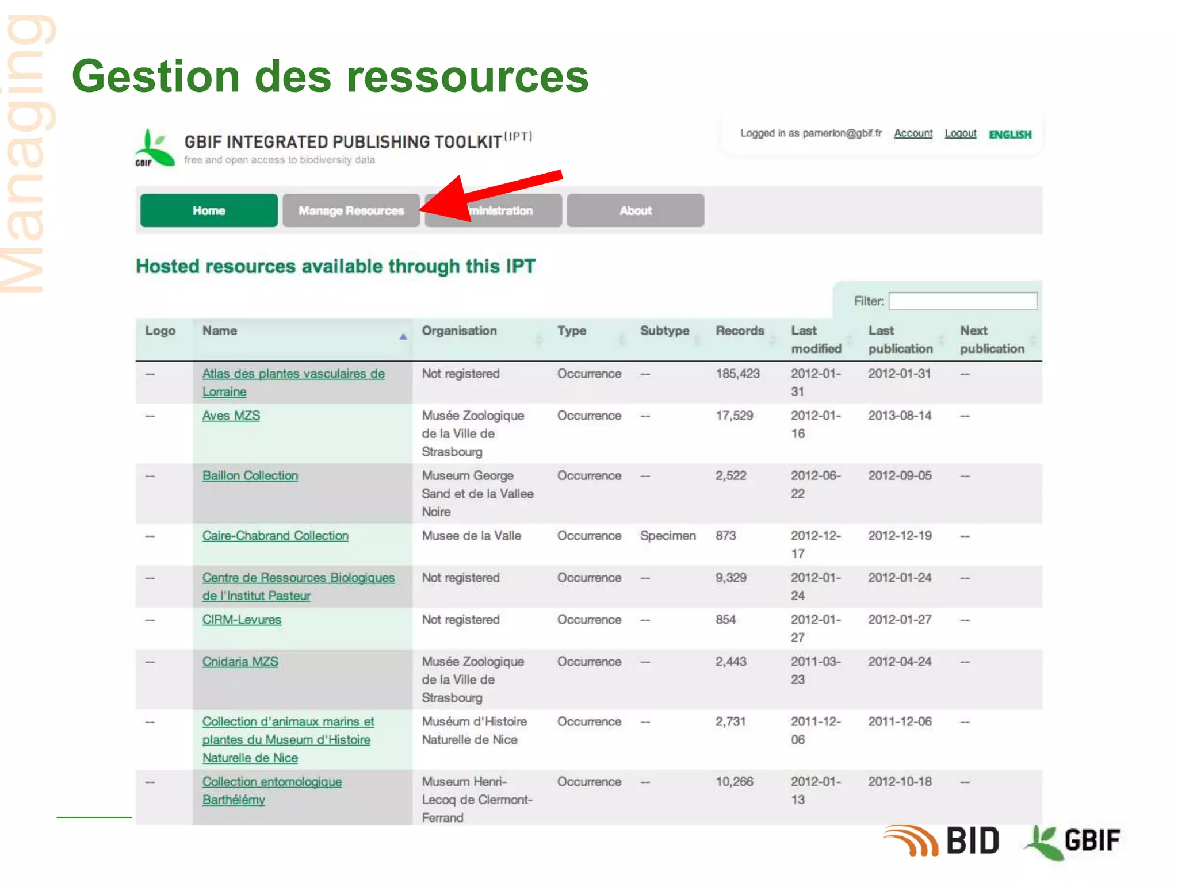Select the 2012-04-24 last publication date
The height and width of the screenshot is (883, 1178).
tap(900, 661)
